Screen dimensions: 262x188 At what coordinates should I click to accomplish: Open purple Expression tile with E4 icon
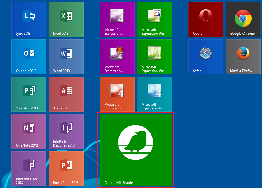click(x=117, y=20)
